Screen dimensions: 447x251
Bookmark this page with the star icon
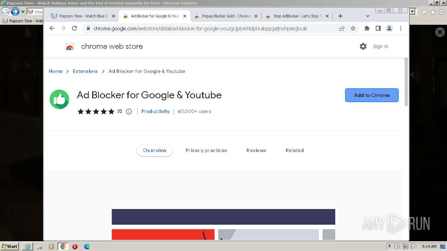pos(353,29)
